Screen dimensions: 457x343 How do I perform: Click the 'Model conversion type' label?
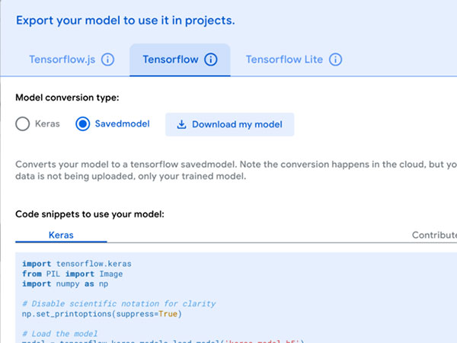[67, 98]
